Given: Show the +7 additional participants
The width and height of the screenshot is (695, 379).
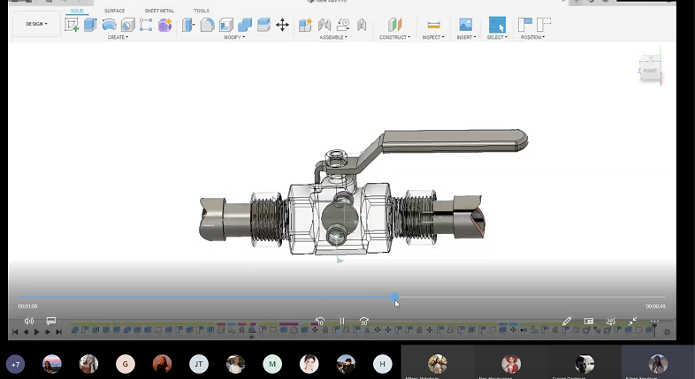Looking at the screenshot, I should click(15, 364).
